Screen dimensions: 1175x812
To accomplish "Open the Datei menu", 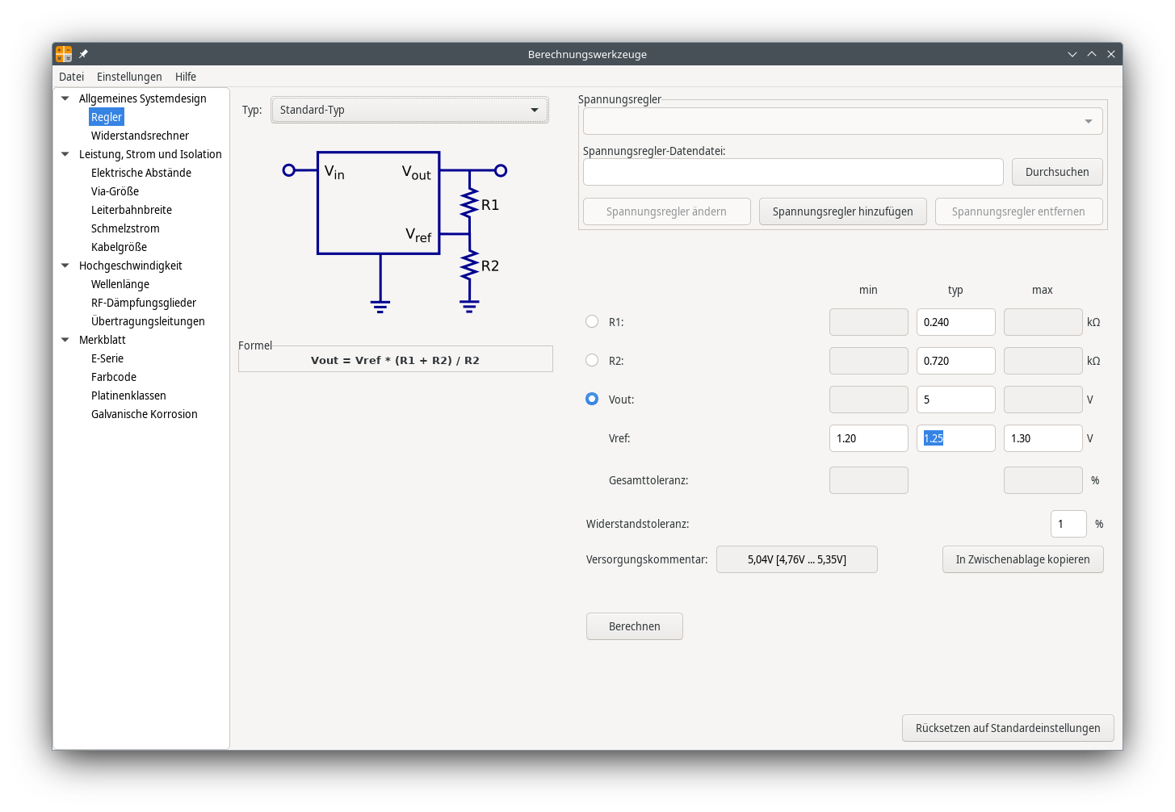I will 71,77.
